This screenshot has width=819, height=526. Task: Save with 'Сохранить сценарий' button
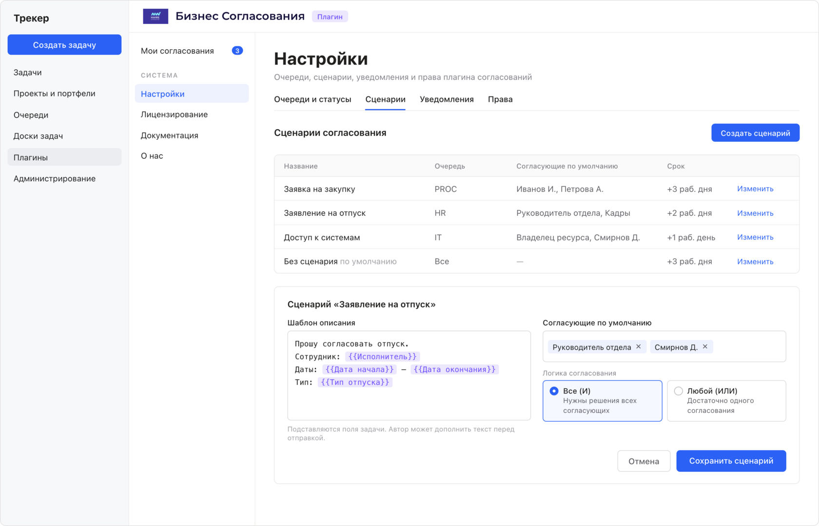(731, 461)
